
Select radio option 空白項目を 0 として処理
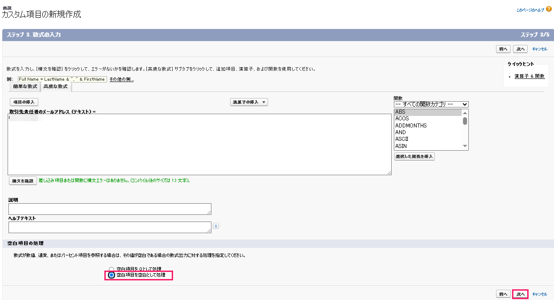pos(112,270)
